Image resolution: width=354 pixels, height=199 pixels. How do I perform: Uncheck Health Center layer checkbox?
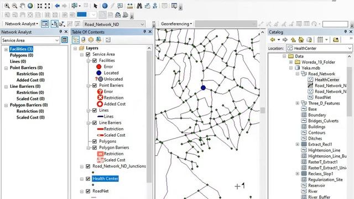tap(88, 179)
